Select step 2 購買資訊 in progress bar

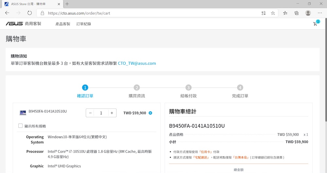click(137, 88)
